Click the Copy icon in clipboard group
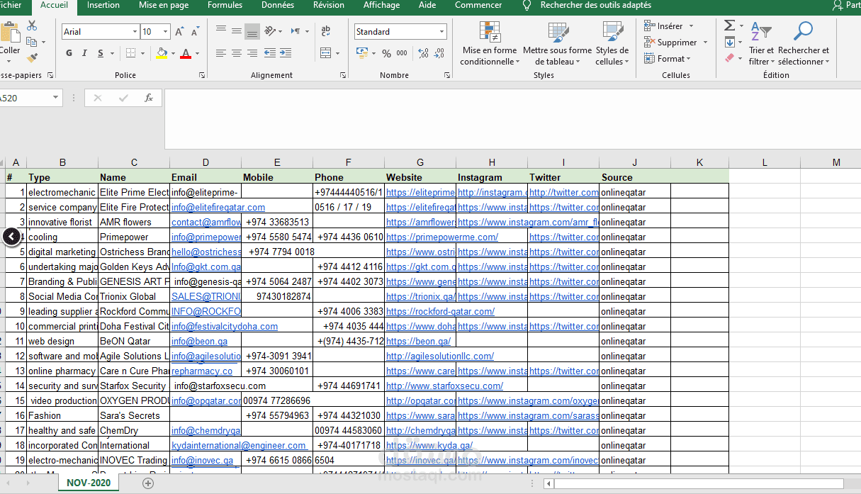 pos(32,43)
